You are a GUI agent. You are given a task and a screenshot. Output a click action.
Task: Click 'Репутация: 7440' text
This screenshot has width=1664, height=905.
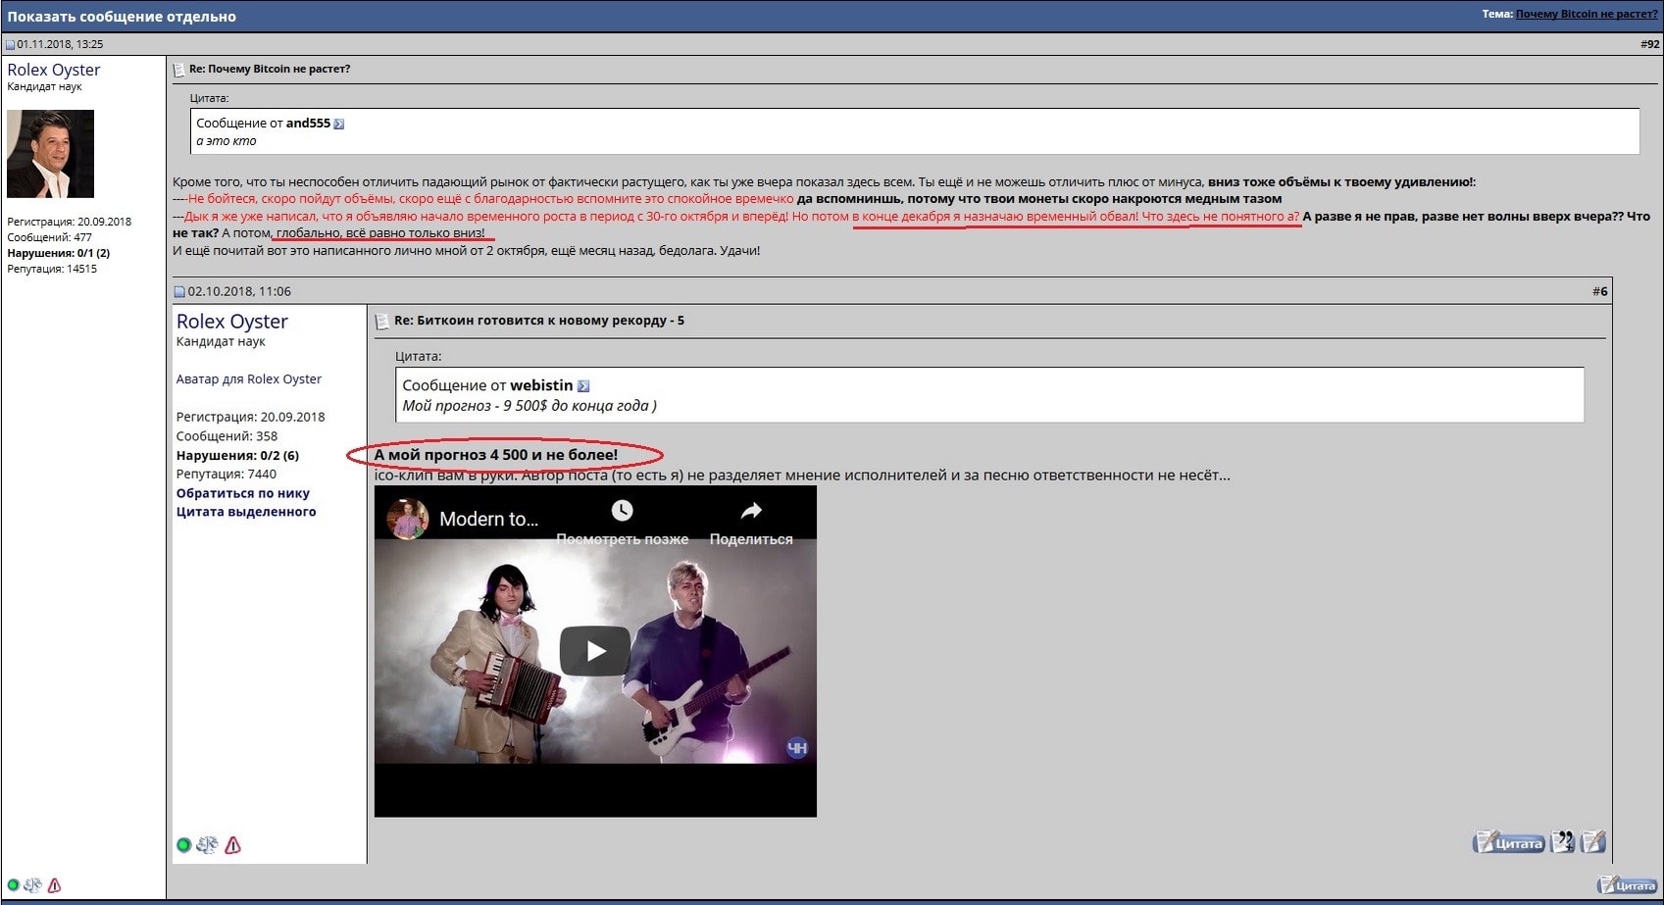coord(227,475)
